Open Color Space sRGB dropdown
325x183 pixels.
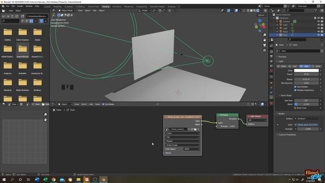pyautogui.click(x=191, y=149)
